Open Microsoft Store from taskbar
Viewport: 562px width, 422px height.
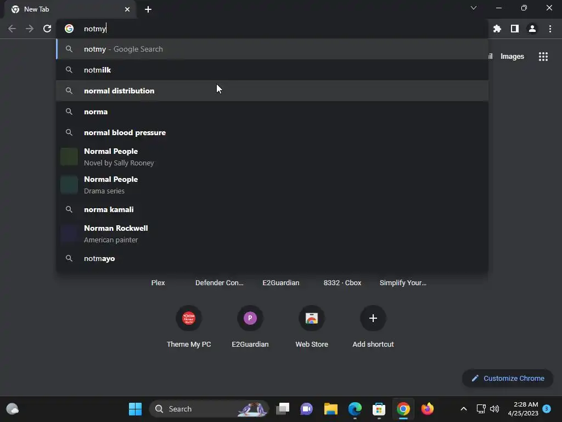pos(379,409)
